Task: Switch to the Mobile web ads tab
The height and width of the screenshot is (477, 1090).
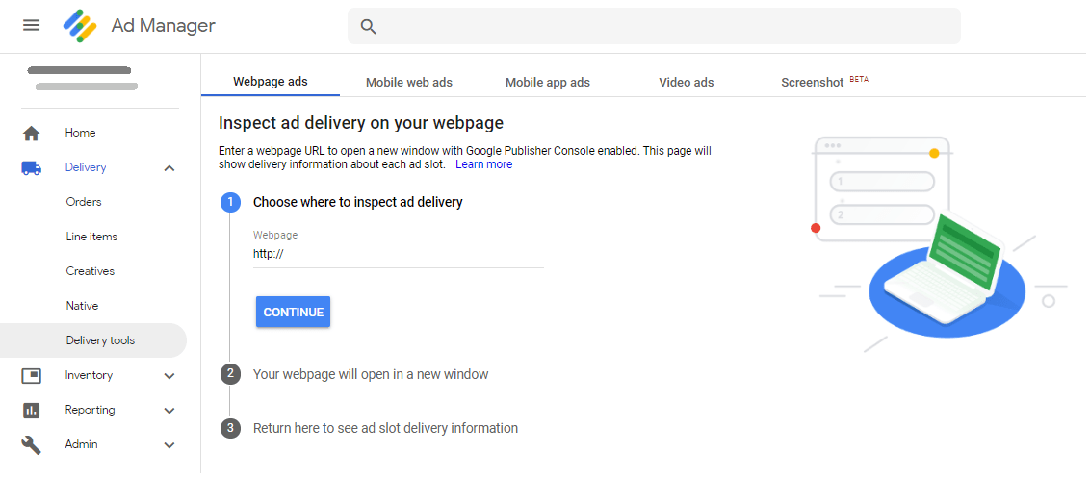Action: tap(408, 82)
